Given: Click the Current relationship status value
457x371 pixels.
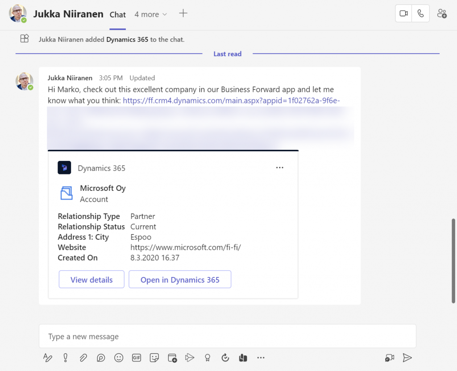Looking at the screenshot, I should (x=143, y=227).
